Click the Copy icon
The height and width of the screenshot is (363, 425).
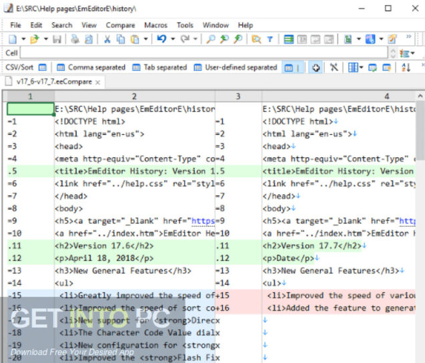tap(121, 39)
